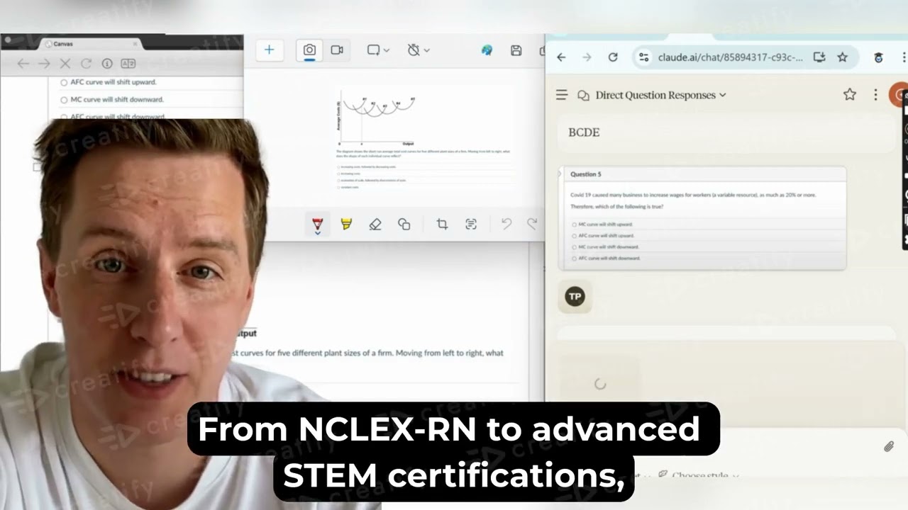Expand the 'Direct Question Responses' chat title dropdown
This screenshot has width=908, height=510.
coord(661,95)
